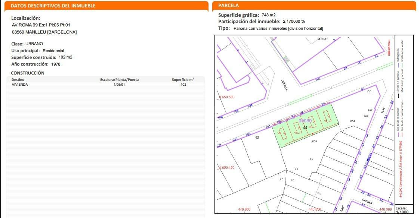
Task: Select the '1/05/01' table cell
Action: tap(119, 85)
